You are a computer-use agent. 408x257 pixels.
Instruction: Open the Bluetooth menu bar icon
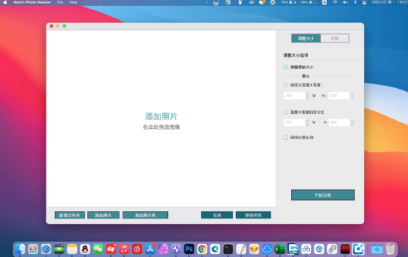356,2
